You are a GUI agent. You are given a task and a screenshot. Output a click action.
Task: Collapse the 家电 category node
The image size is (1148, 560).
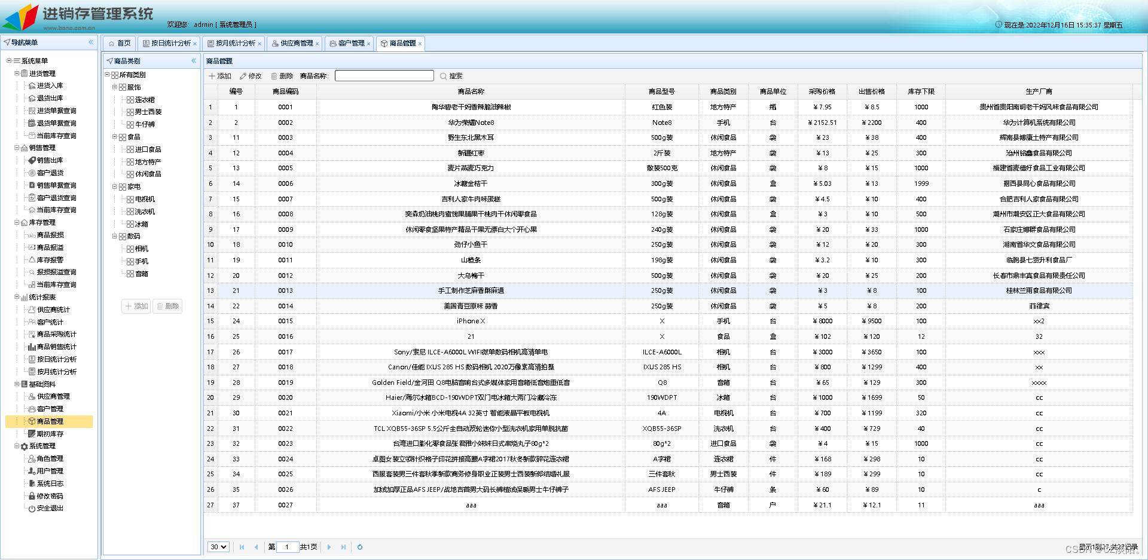(115, 186)
